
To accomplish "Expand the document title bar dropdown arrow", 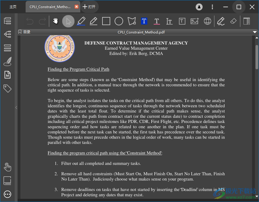I will (x=255, y=32).
